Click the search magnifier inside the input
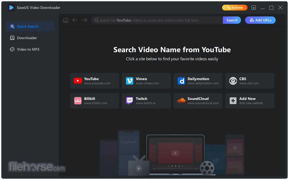The width and height of the screenshot is (289, 180). tap(96, 20)
